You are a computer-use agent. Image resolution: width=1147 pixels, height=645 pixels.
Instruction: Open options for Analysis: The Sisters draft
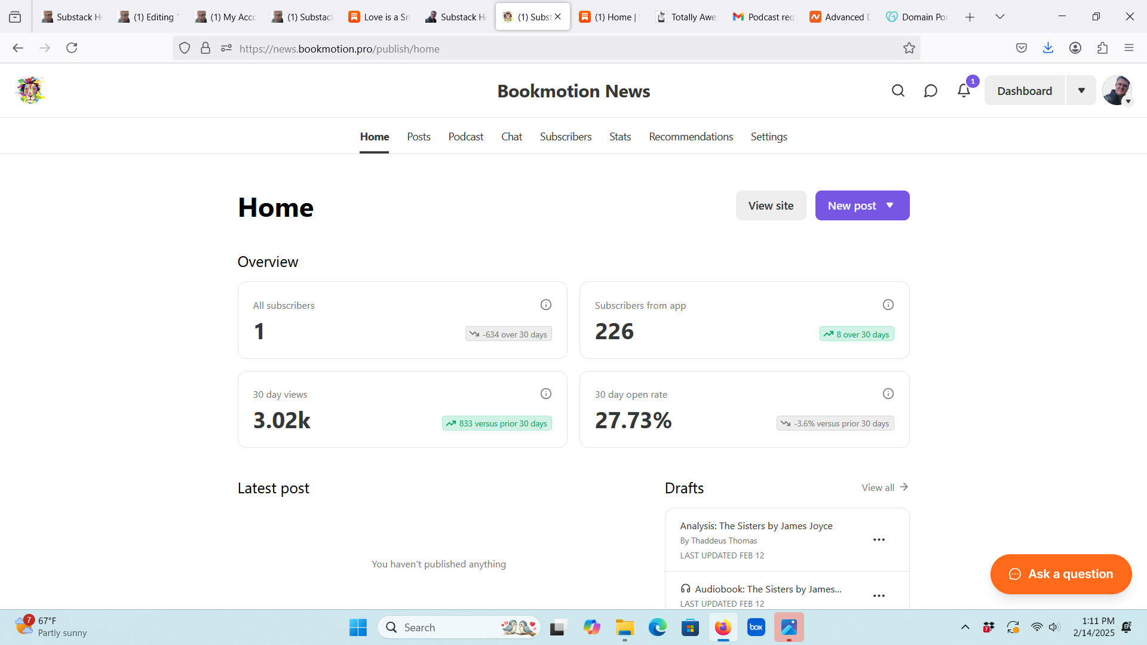(x=879, y=540)
